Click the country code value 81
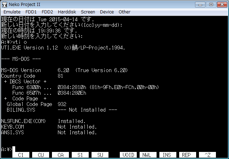 (x=60, y=76)
